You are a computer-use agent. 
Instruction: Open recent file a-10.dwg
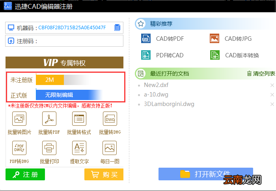pyautogui.click(x=156, y=95)
